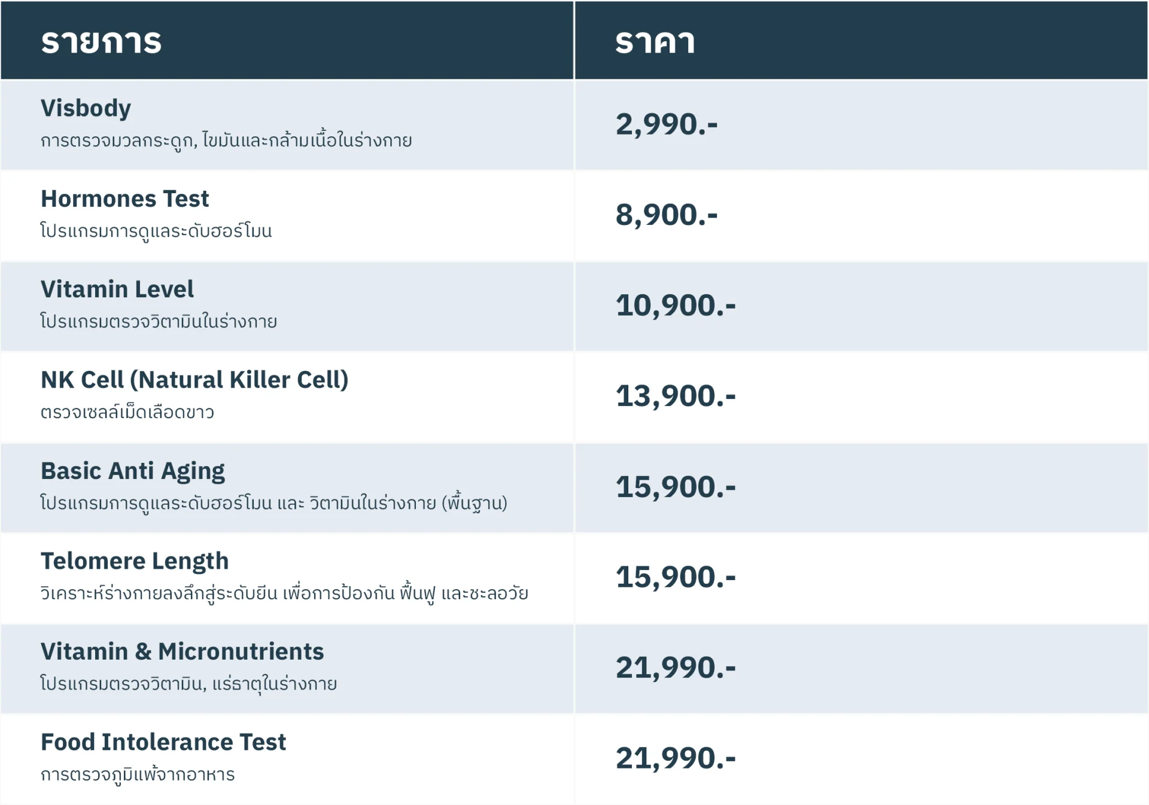Click the 21,990.- Vitamin & Micronutrients price
Image resolution: width=1149 pixels, height=805 pixels.
click(x=675, y=667)
